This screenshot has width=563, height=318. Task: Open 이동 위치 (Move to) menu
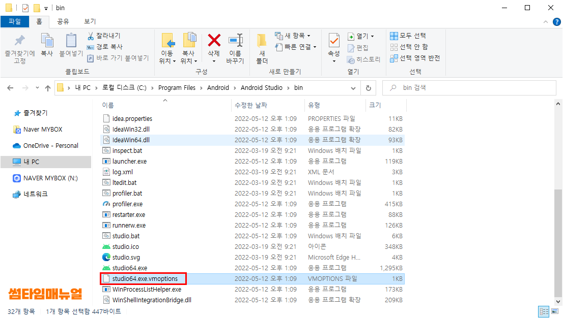167,49
